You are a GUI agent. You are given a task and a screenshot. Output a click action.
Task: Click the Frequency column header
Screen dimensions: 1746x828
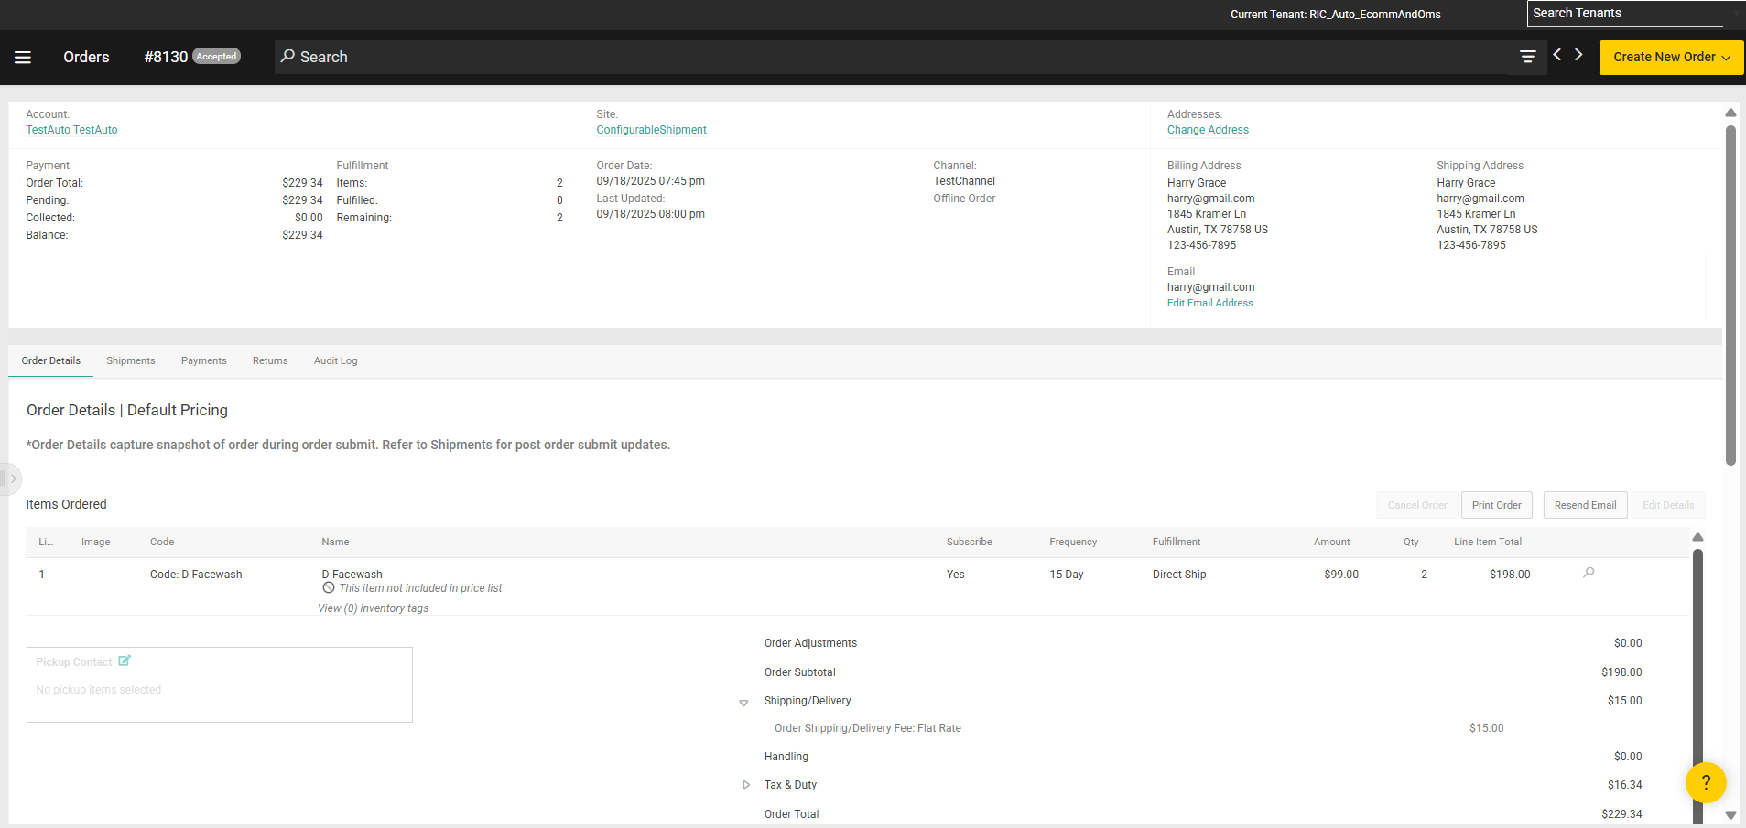[x=1073, y=542]
